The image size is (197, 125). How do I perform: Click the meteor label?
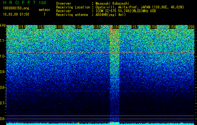point(44,10)
